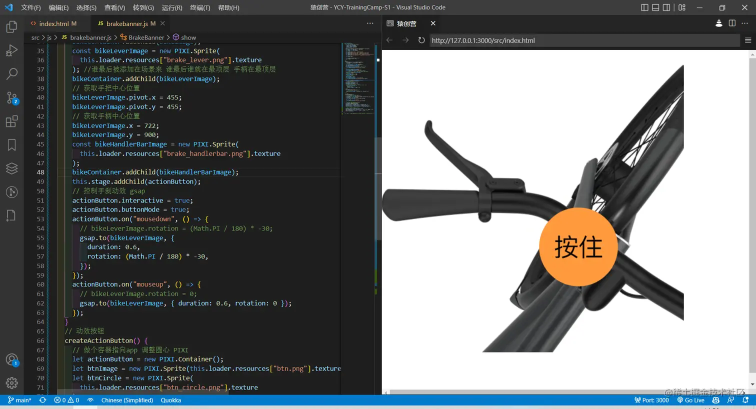Open Run and Debug view
Screen dimensions: 756x409
pyautogui.click(x=11, y=50)
